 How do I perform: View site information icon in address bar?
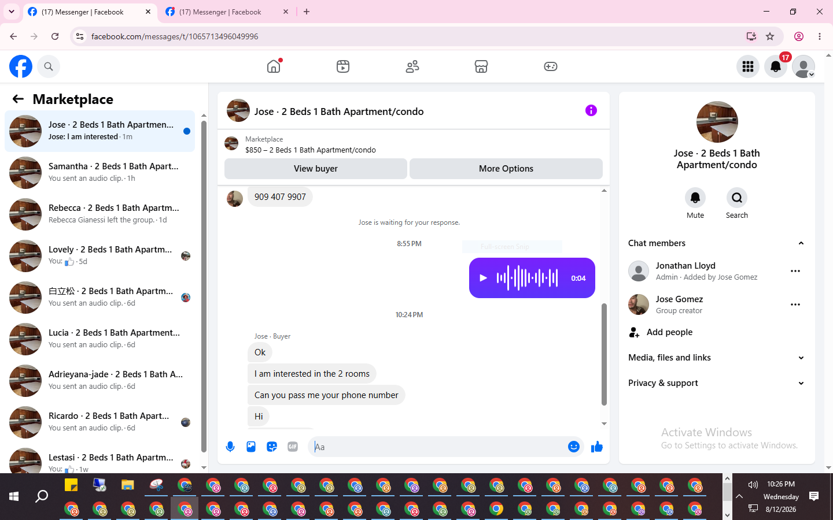(80, 36)
